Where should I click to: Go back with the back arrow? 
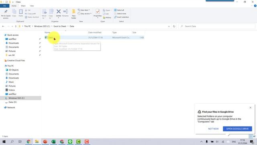(x=3, y=26)
